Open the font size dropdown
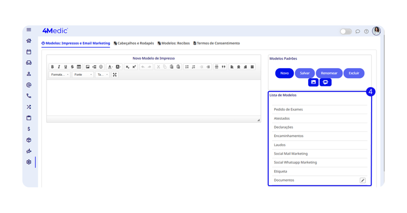This screenshot has height=213, width=407. [x=102, y=75]
